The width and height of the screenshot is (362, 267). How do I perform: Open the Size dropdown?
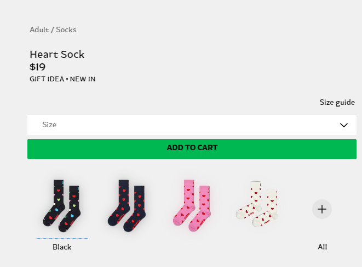tap(192, 125)
